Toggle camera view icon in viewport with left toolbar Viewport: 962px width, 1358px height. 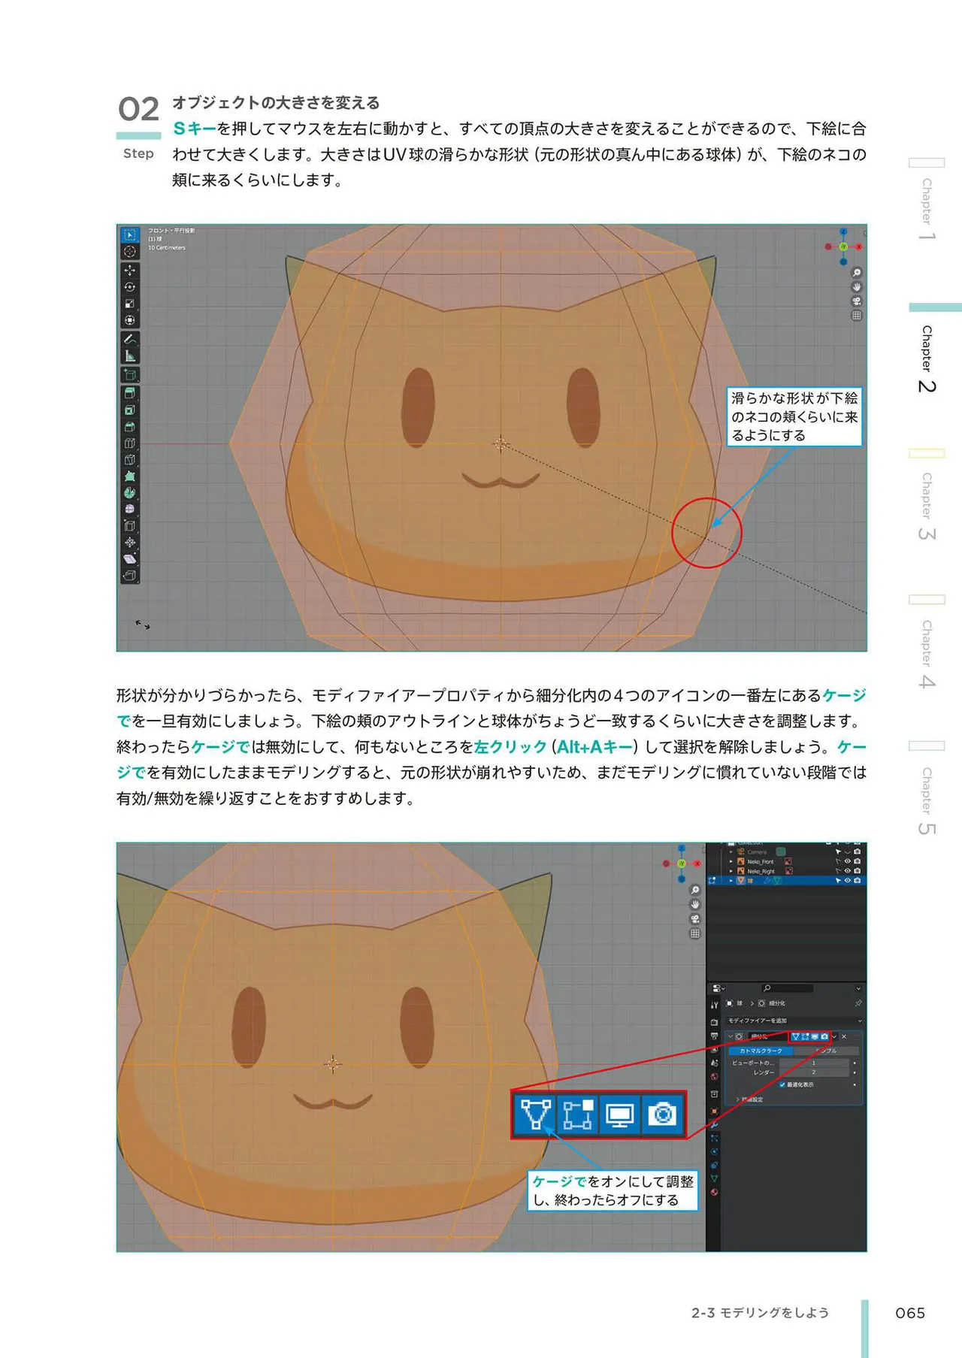click(856, 301)
